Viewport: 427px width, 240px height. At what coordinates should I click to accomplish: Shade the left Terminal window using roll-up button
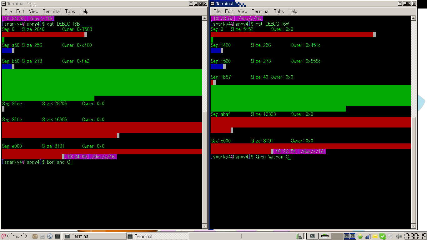pos(191,3)
